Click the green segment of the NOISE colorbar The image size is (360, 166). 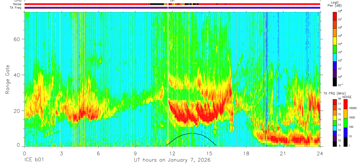pyautogui.click(x=346, y=123)
